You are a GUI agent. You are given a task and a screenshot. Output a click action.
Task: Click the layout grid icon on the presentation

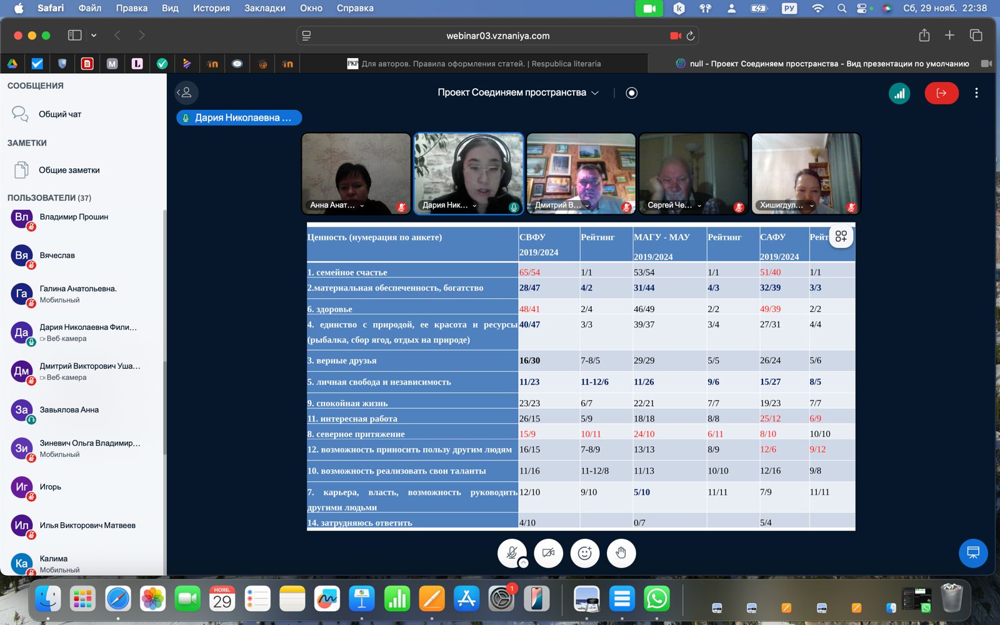tap(841, 236)
